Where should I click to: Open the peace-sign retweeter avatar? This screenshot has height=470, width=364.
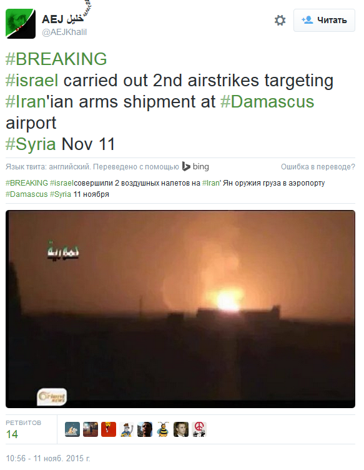click(x=199, y=429)
